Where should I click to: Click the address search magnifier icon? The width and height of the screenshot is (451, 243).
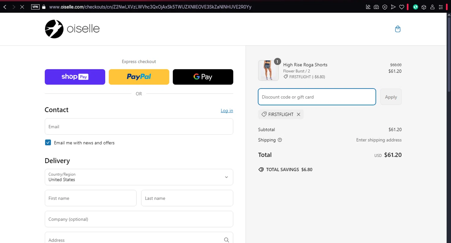click(226, 240)
